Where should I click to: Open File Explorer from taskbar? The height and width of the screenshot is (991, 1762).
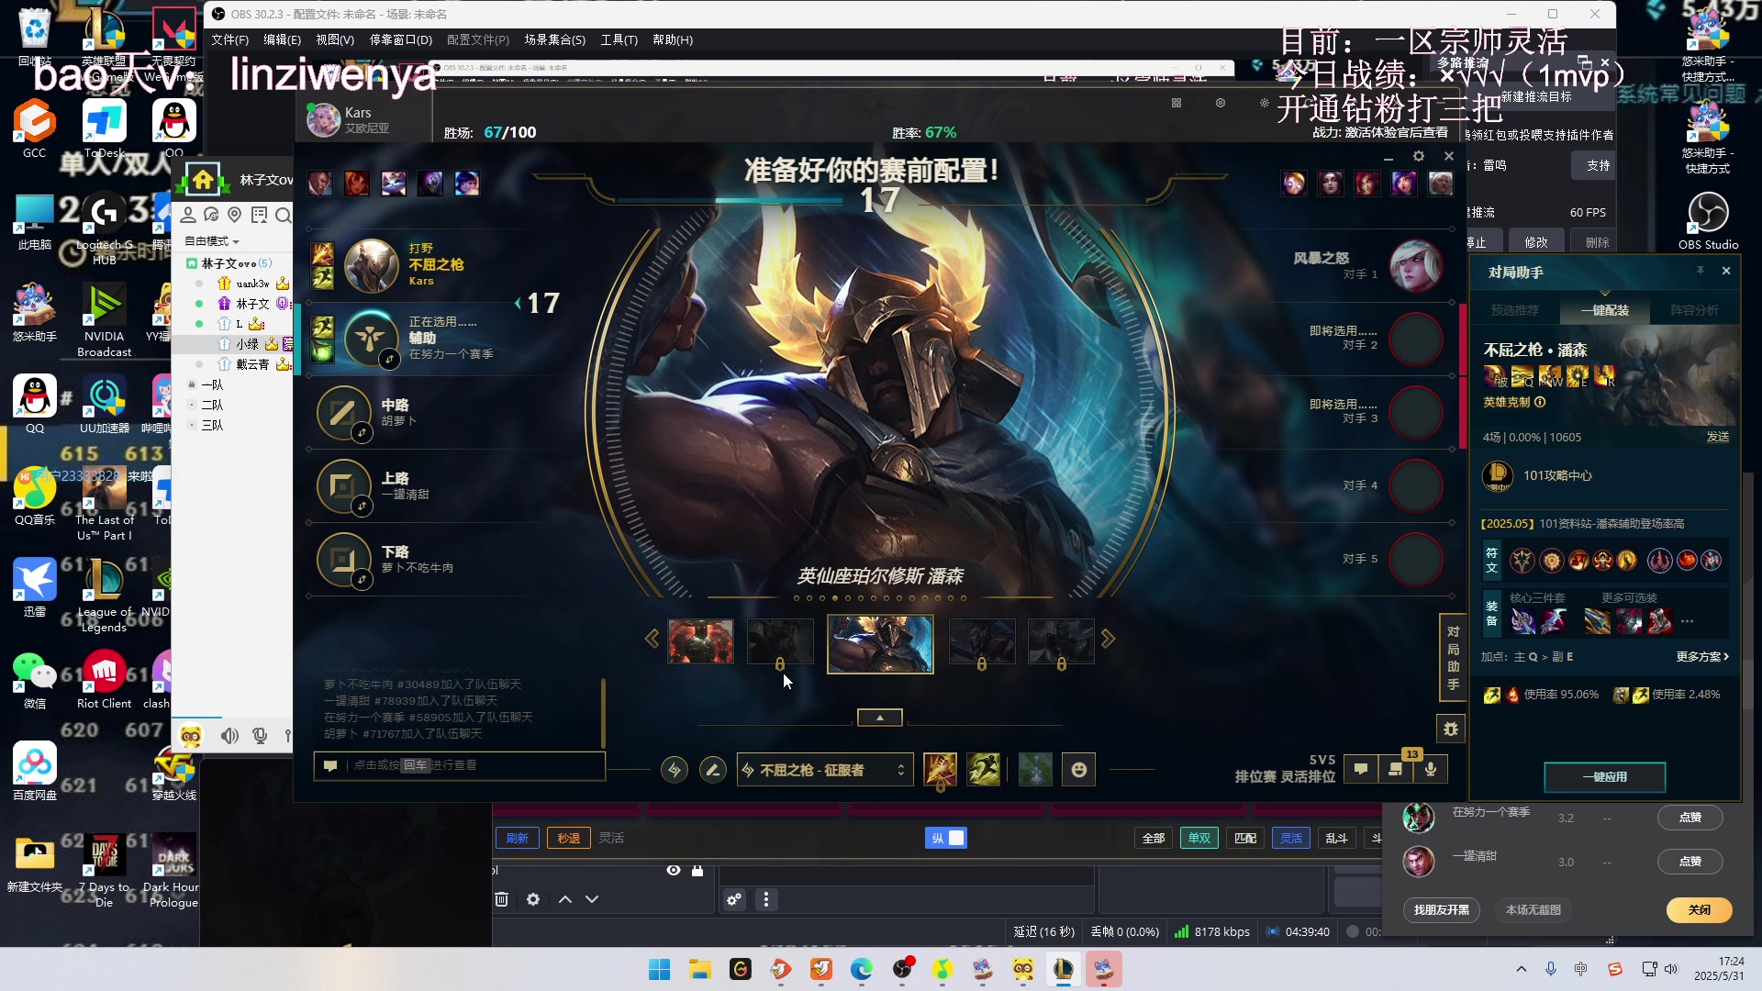click(700, 969)
